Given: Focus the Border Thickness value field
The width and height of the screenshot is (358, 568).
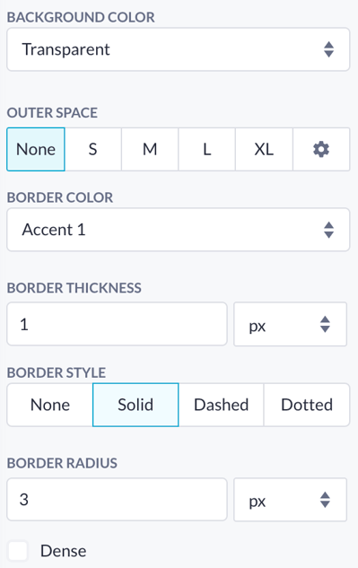Looking at the screenshot, I should (117, 324).
